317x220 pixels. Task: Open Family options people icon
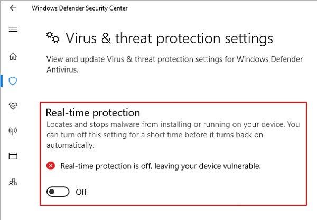(x=13, y=182)
